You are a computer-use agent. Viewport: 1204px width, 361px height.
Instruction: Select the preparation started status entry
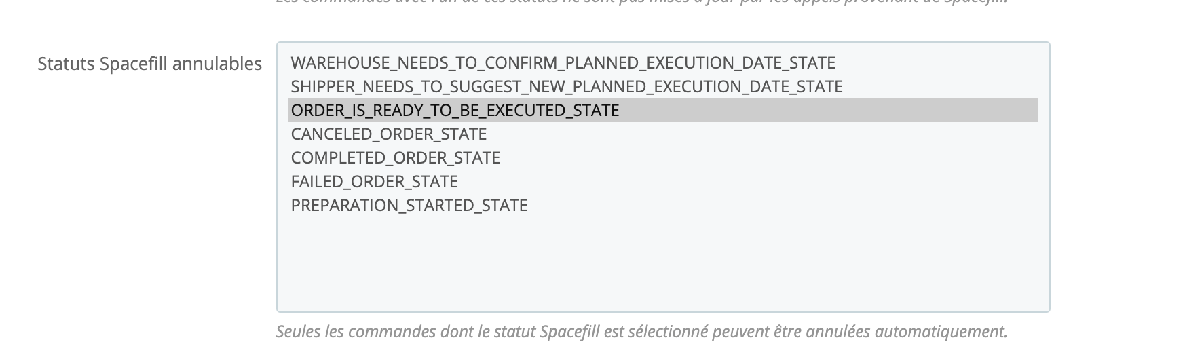point(409,206)
